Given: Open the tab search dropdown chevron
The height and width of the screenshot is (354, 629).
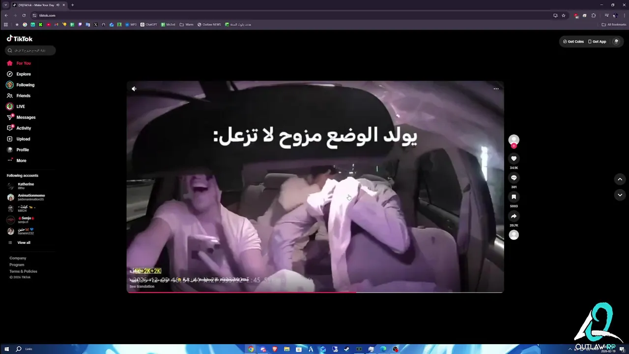Looking at the screenshot, I should [x=5, y=5].
